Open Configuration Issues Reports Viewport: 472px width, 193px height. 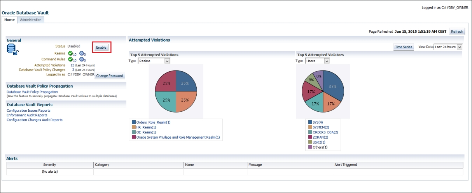pos(28,111)
